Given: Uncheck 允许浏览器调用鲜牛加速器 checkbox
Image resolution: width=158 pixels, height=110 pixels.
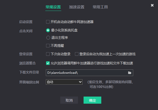Looking at the screenshot, I should tap(48, 63).
